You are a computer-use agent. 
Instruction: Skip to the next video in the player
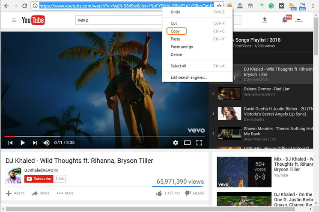coord(35,143)
